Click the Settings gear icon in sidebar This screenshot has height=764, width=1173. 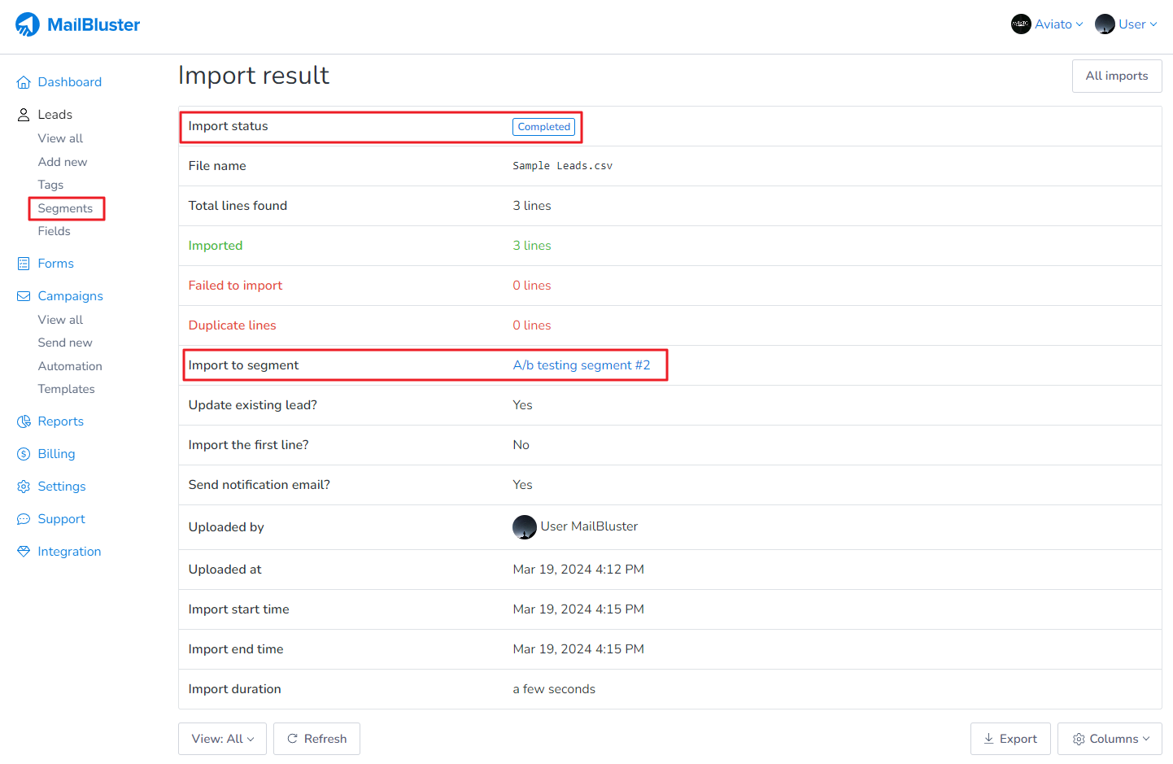(24, 487)
